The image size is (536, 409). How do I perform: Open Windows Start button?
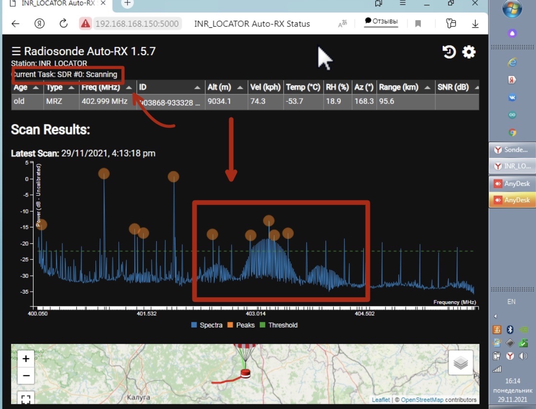pyautogui.click(x=512, y=9)
